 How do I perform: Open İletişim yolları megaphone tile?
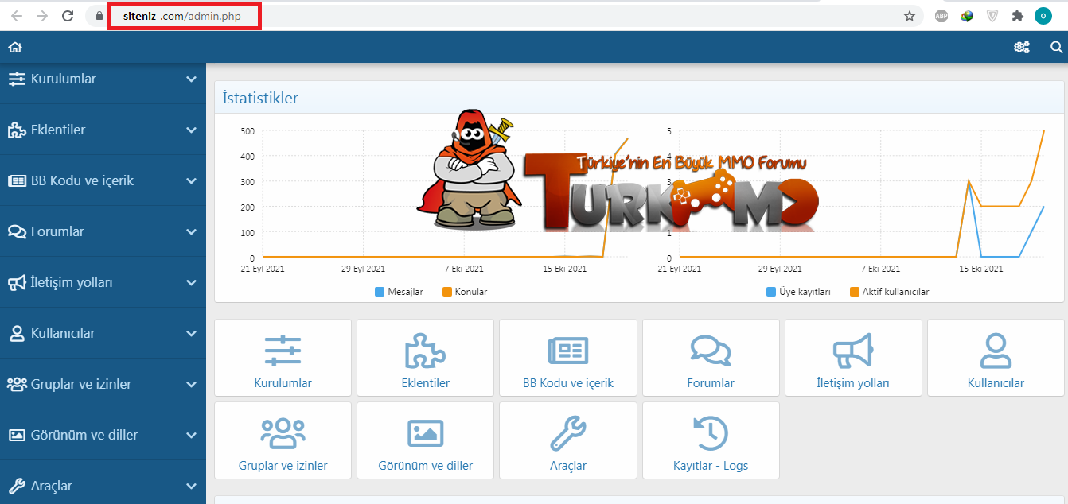tap(853, 358)
